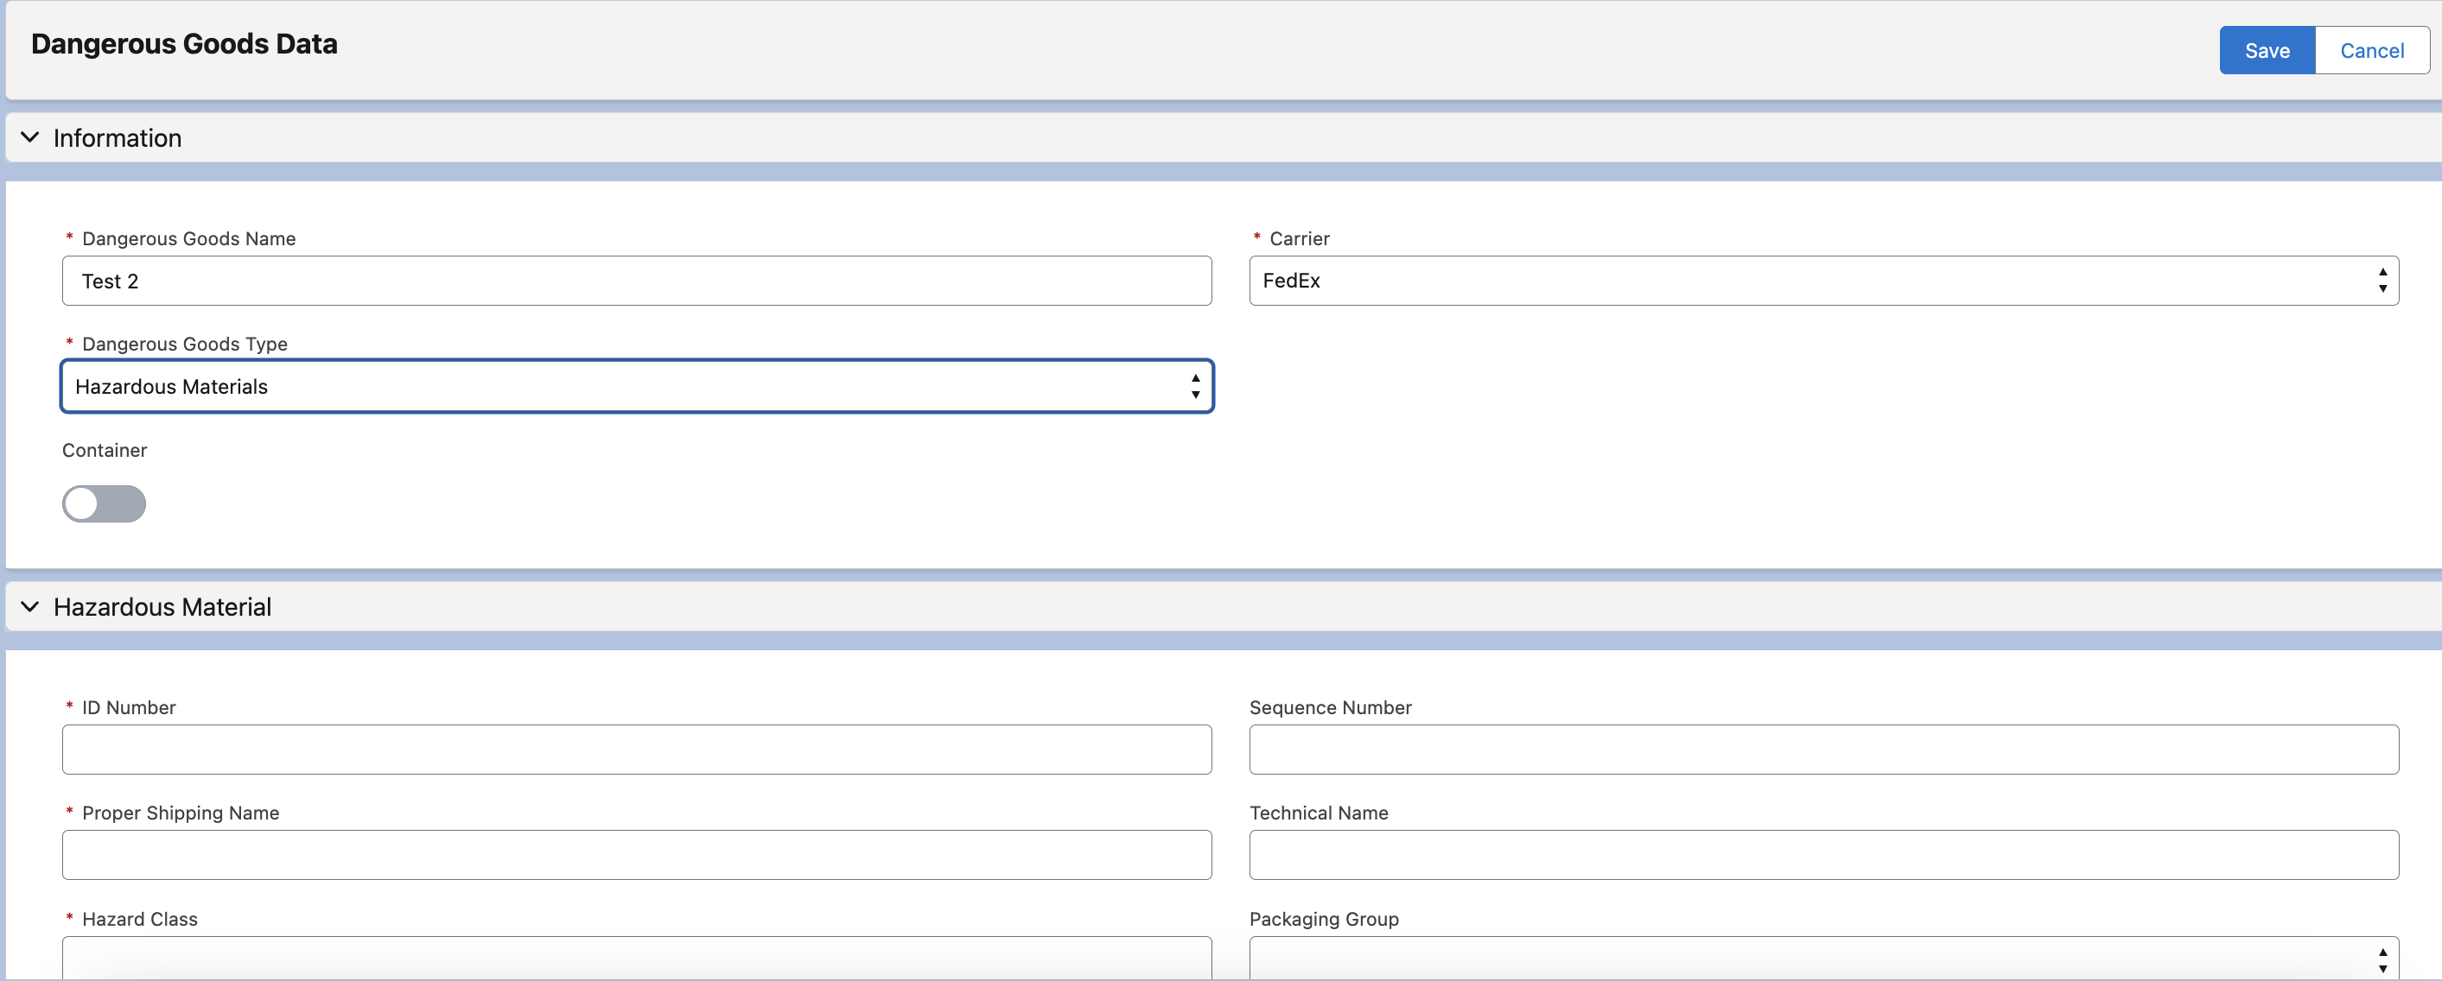Enable the Container toggle switch
The width and height of the screenshot is (2442, 981).
pos(104,503)
